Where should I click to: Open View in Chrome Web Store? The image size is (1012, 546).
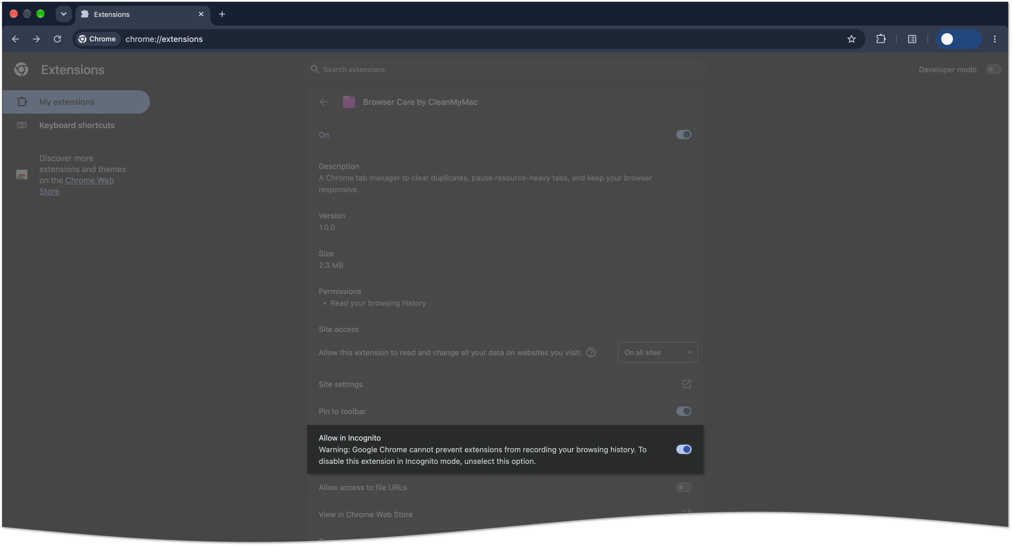coord(505,515)
